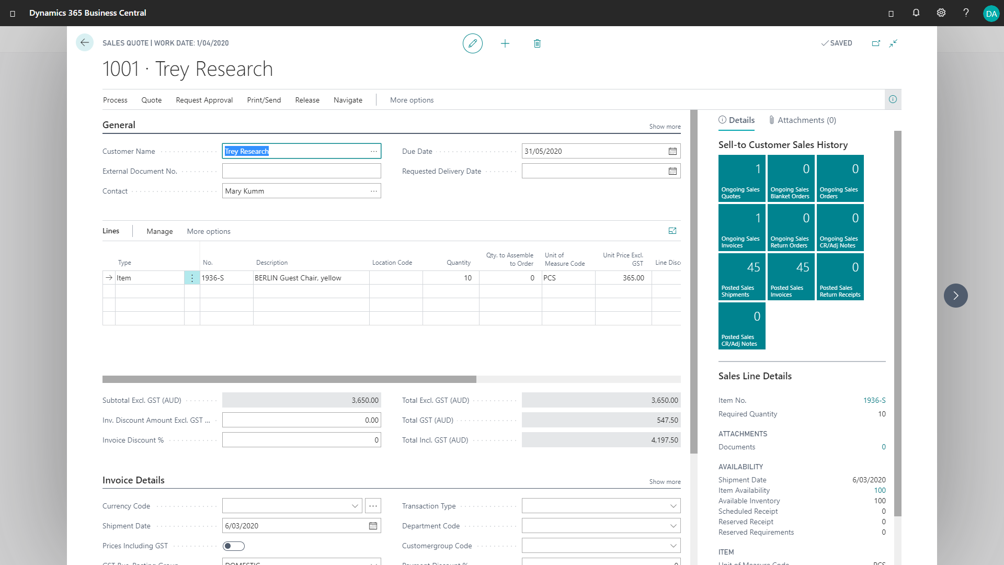Click the FactBox information pane icon

click(893, 99)
